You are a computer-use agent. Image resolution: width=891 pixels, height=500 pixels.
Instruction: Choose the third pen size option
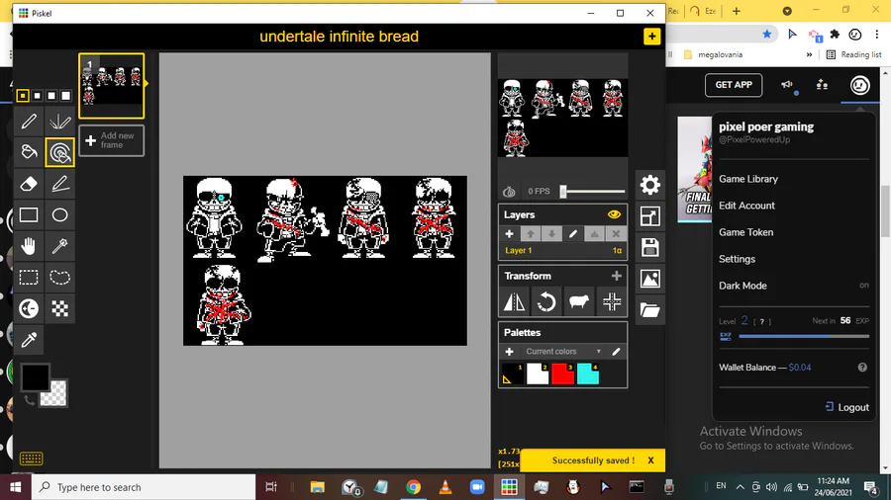click(51, 96)
